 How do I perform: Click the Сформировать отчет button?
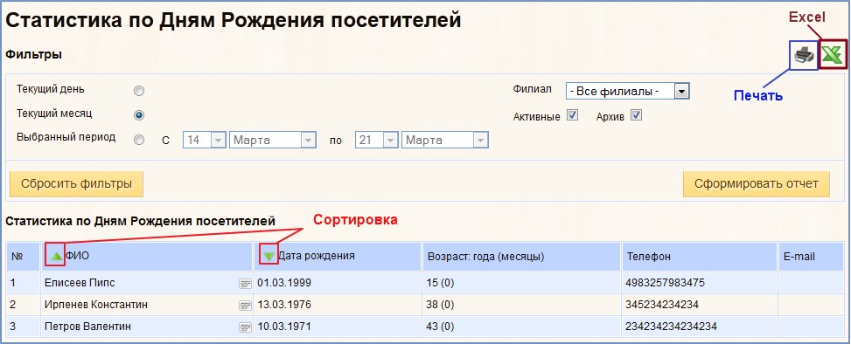(x=757, y=184)
